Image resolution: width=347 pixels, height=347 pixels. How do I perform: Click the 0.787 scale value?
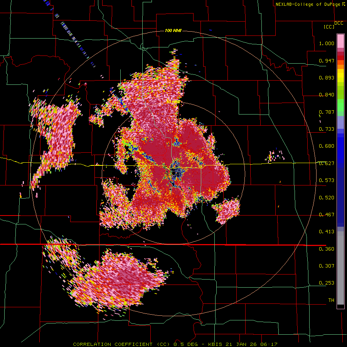(327, 112)
